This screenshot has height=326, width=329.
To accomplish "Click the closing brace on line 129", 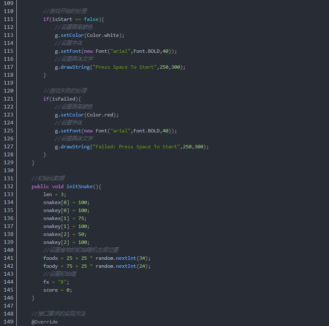I will point(33,163).
